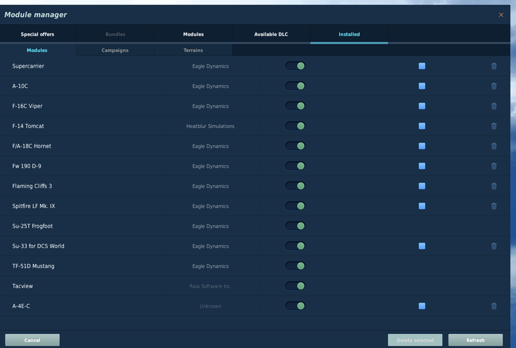
Task: Click the Su-25T Frogfoot module name
Action: click(33, 226)
